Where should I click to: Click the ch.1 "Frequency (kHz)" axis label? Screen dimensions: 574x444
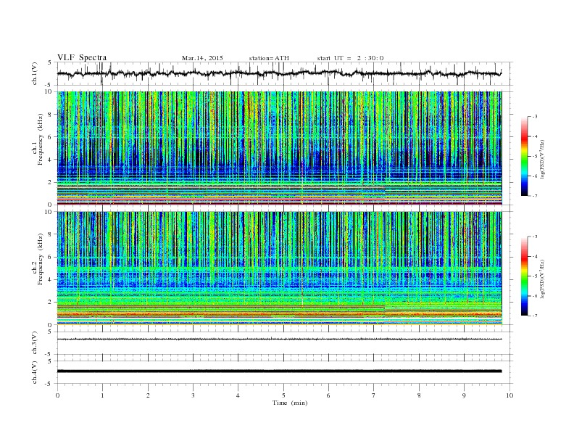coord(40,139)
